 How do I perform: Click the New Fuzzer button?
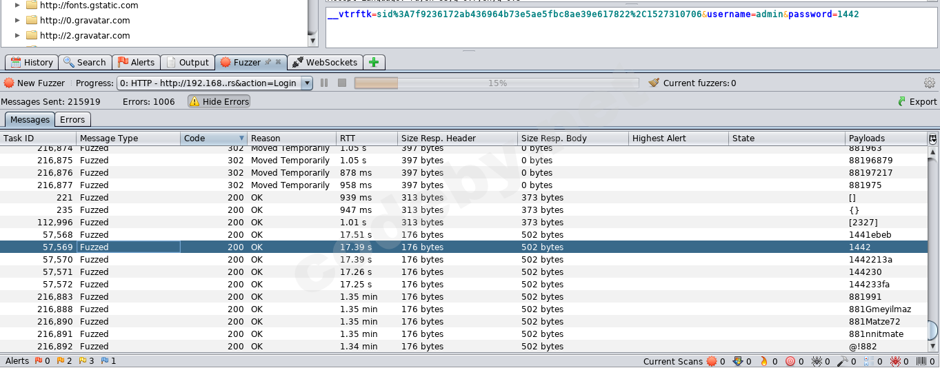click(34, 83)
